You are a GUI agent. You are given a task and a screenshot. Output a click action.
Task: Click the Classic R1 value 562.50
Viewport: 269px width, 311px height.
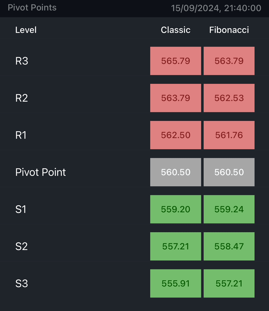pyautogui.click(x=175, y=135)
